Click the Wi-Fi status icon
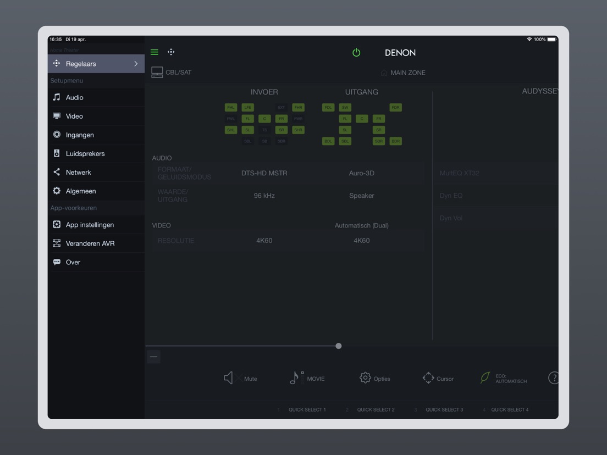The width and height of the screenshot is (607, 455). tap(529, 40)
